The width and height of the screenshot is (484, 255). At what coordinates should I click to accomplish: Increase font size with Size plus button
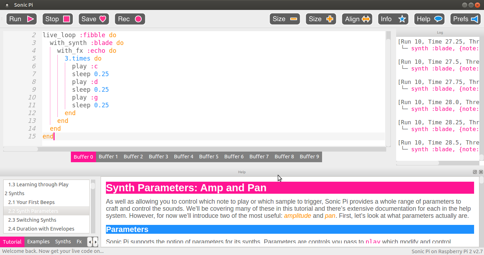(x=321, y=19)
